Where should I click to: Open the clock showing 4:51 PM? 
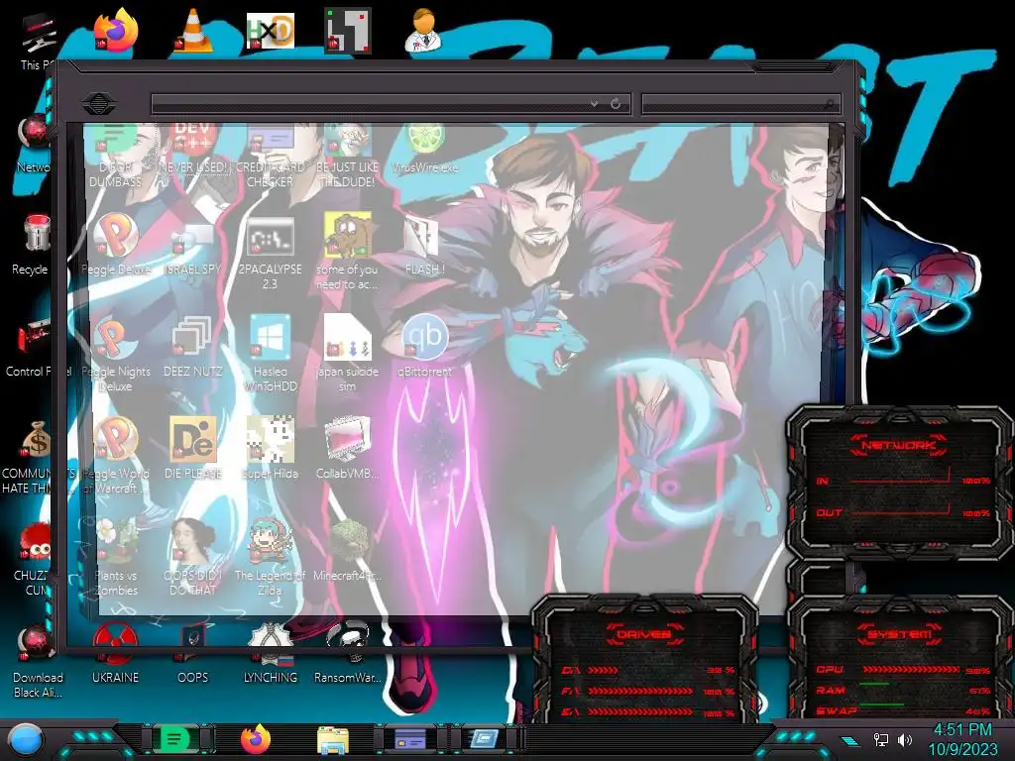click(x=962, y=739)
